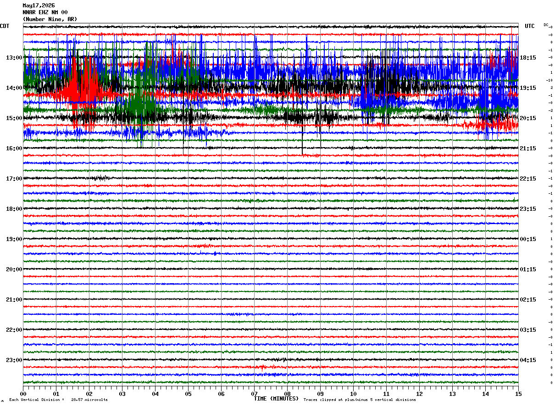The width and height of the screenshot is (555, 406).
Task: Select the 00:15 UTC time label
Action: click(527, 239)
